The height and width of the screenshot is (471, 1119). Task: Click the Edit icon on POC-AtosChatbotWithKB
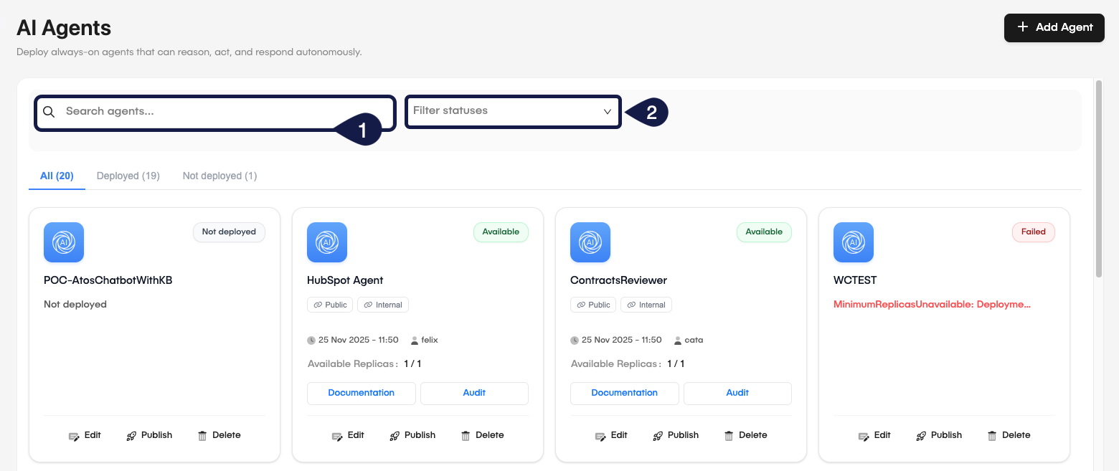click(x=74, y=435)
